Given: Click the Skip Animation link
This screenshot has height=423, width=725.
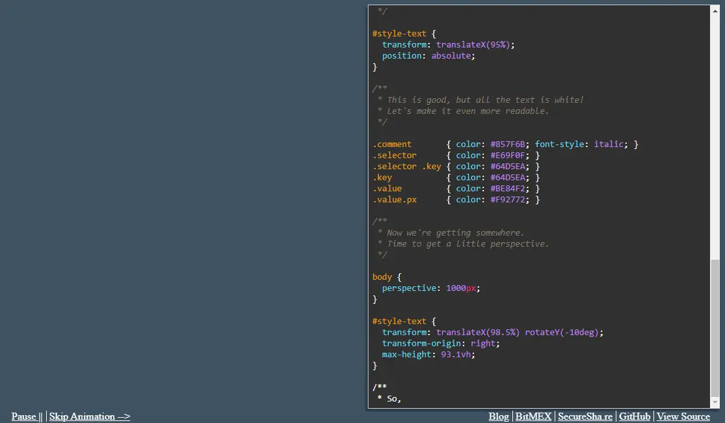Looking at the screenshot, I should 90,416.
